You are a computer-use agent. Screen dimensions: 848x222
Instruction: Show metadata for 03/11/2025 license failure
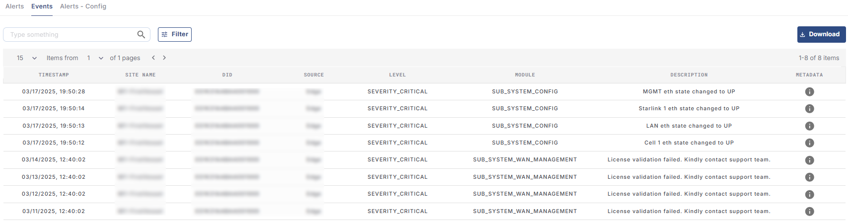(809, 212)
